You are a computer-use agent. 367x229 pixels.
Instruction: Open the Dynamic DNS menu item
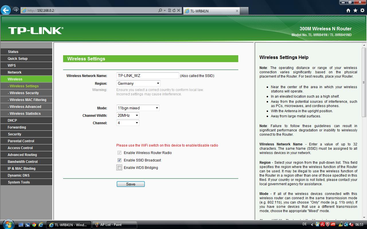coord(26,175)
